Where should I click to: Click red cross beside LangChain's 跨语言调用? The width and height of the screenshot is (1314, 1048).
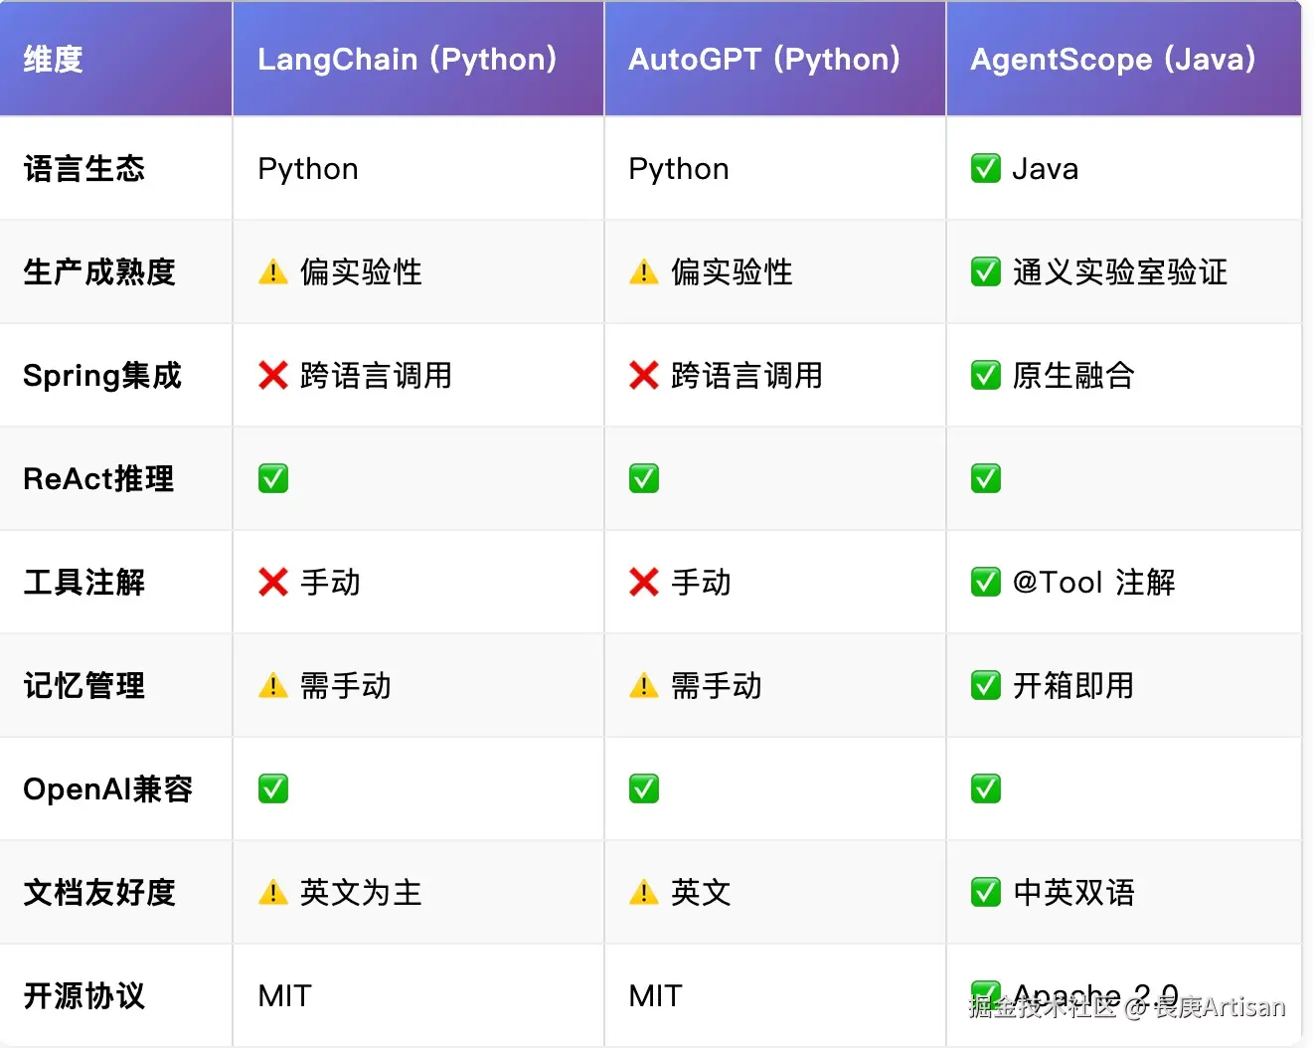(272, 375)
